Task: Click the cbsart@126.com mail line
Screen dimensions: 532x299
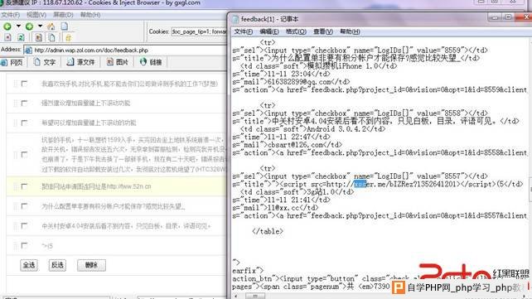Action: [287, 145]
